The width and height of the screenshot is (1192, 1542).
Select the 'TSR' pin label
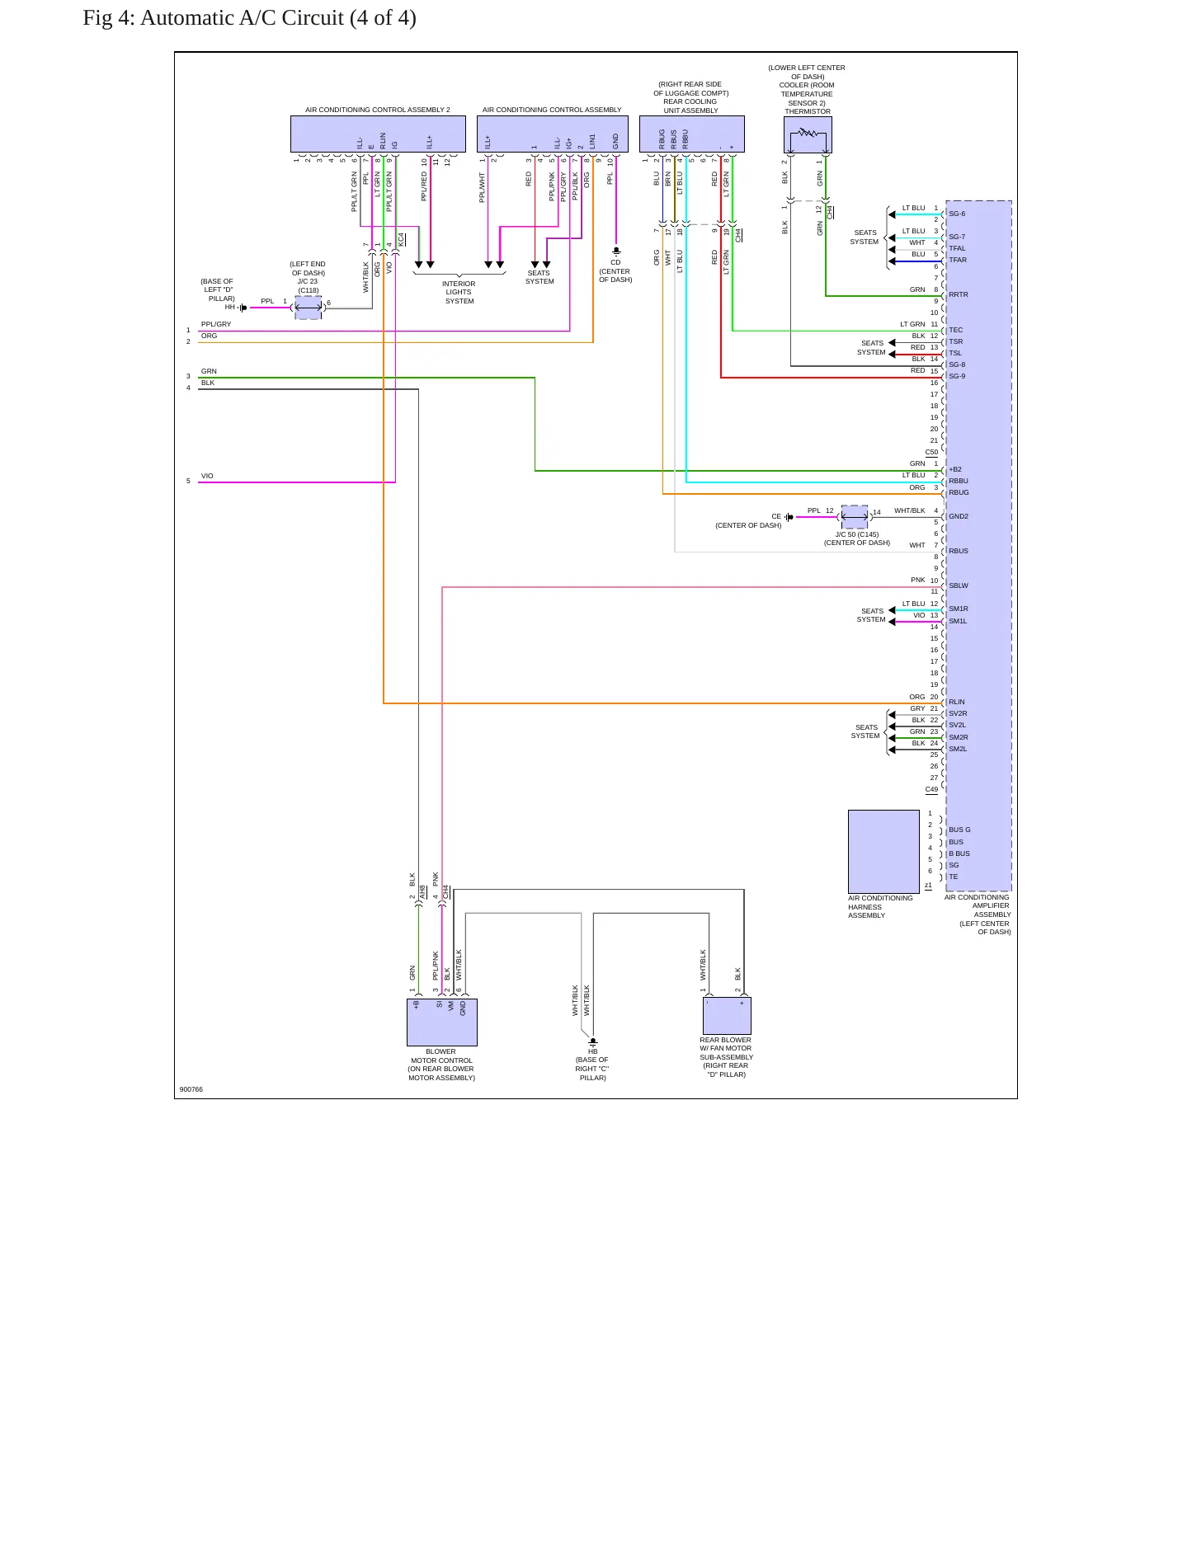tap(955, 341)
